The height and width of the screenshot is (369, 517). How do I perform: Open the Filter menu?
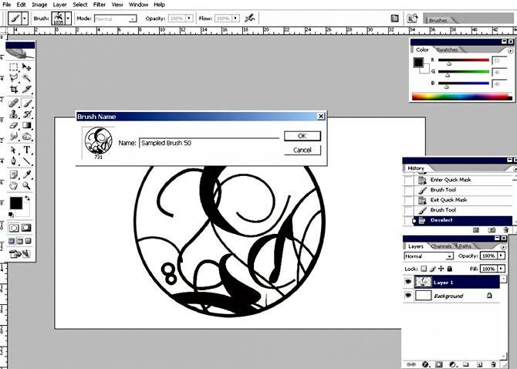pos(100,5)
